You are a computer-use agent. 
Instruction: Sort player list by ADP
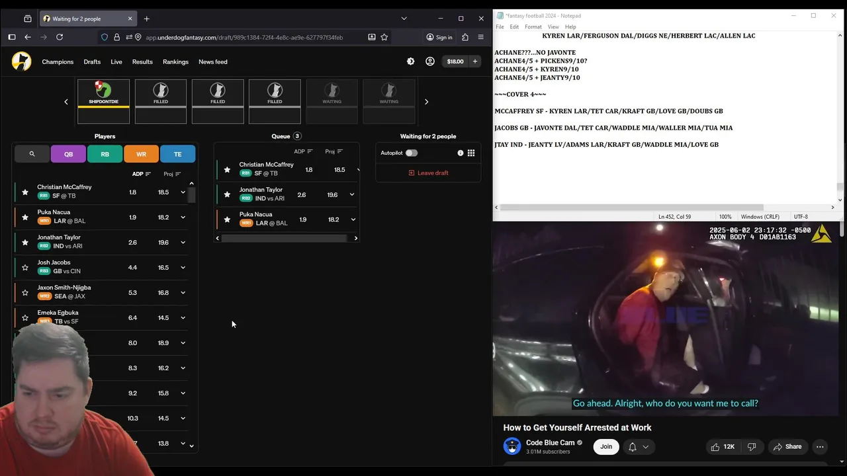click(x=142, y=174)
